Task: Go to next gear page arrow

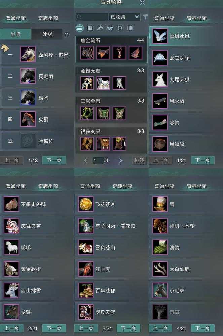Action: click(x=121, y=160)
